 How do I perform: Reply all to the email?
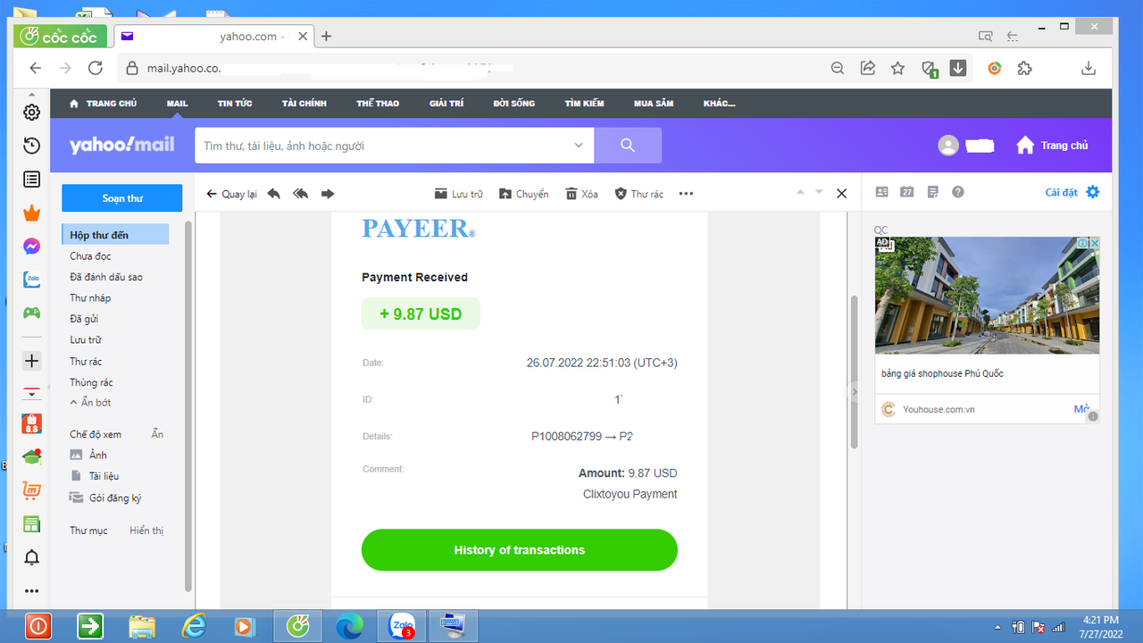301,194
